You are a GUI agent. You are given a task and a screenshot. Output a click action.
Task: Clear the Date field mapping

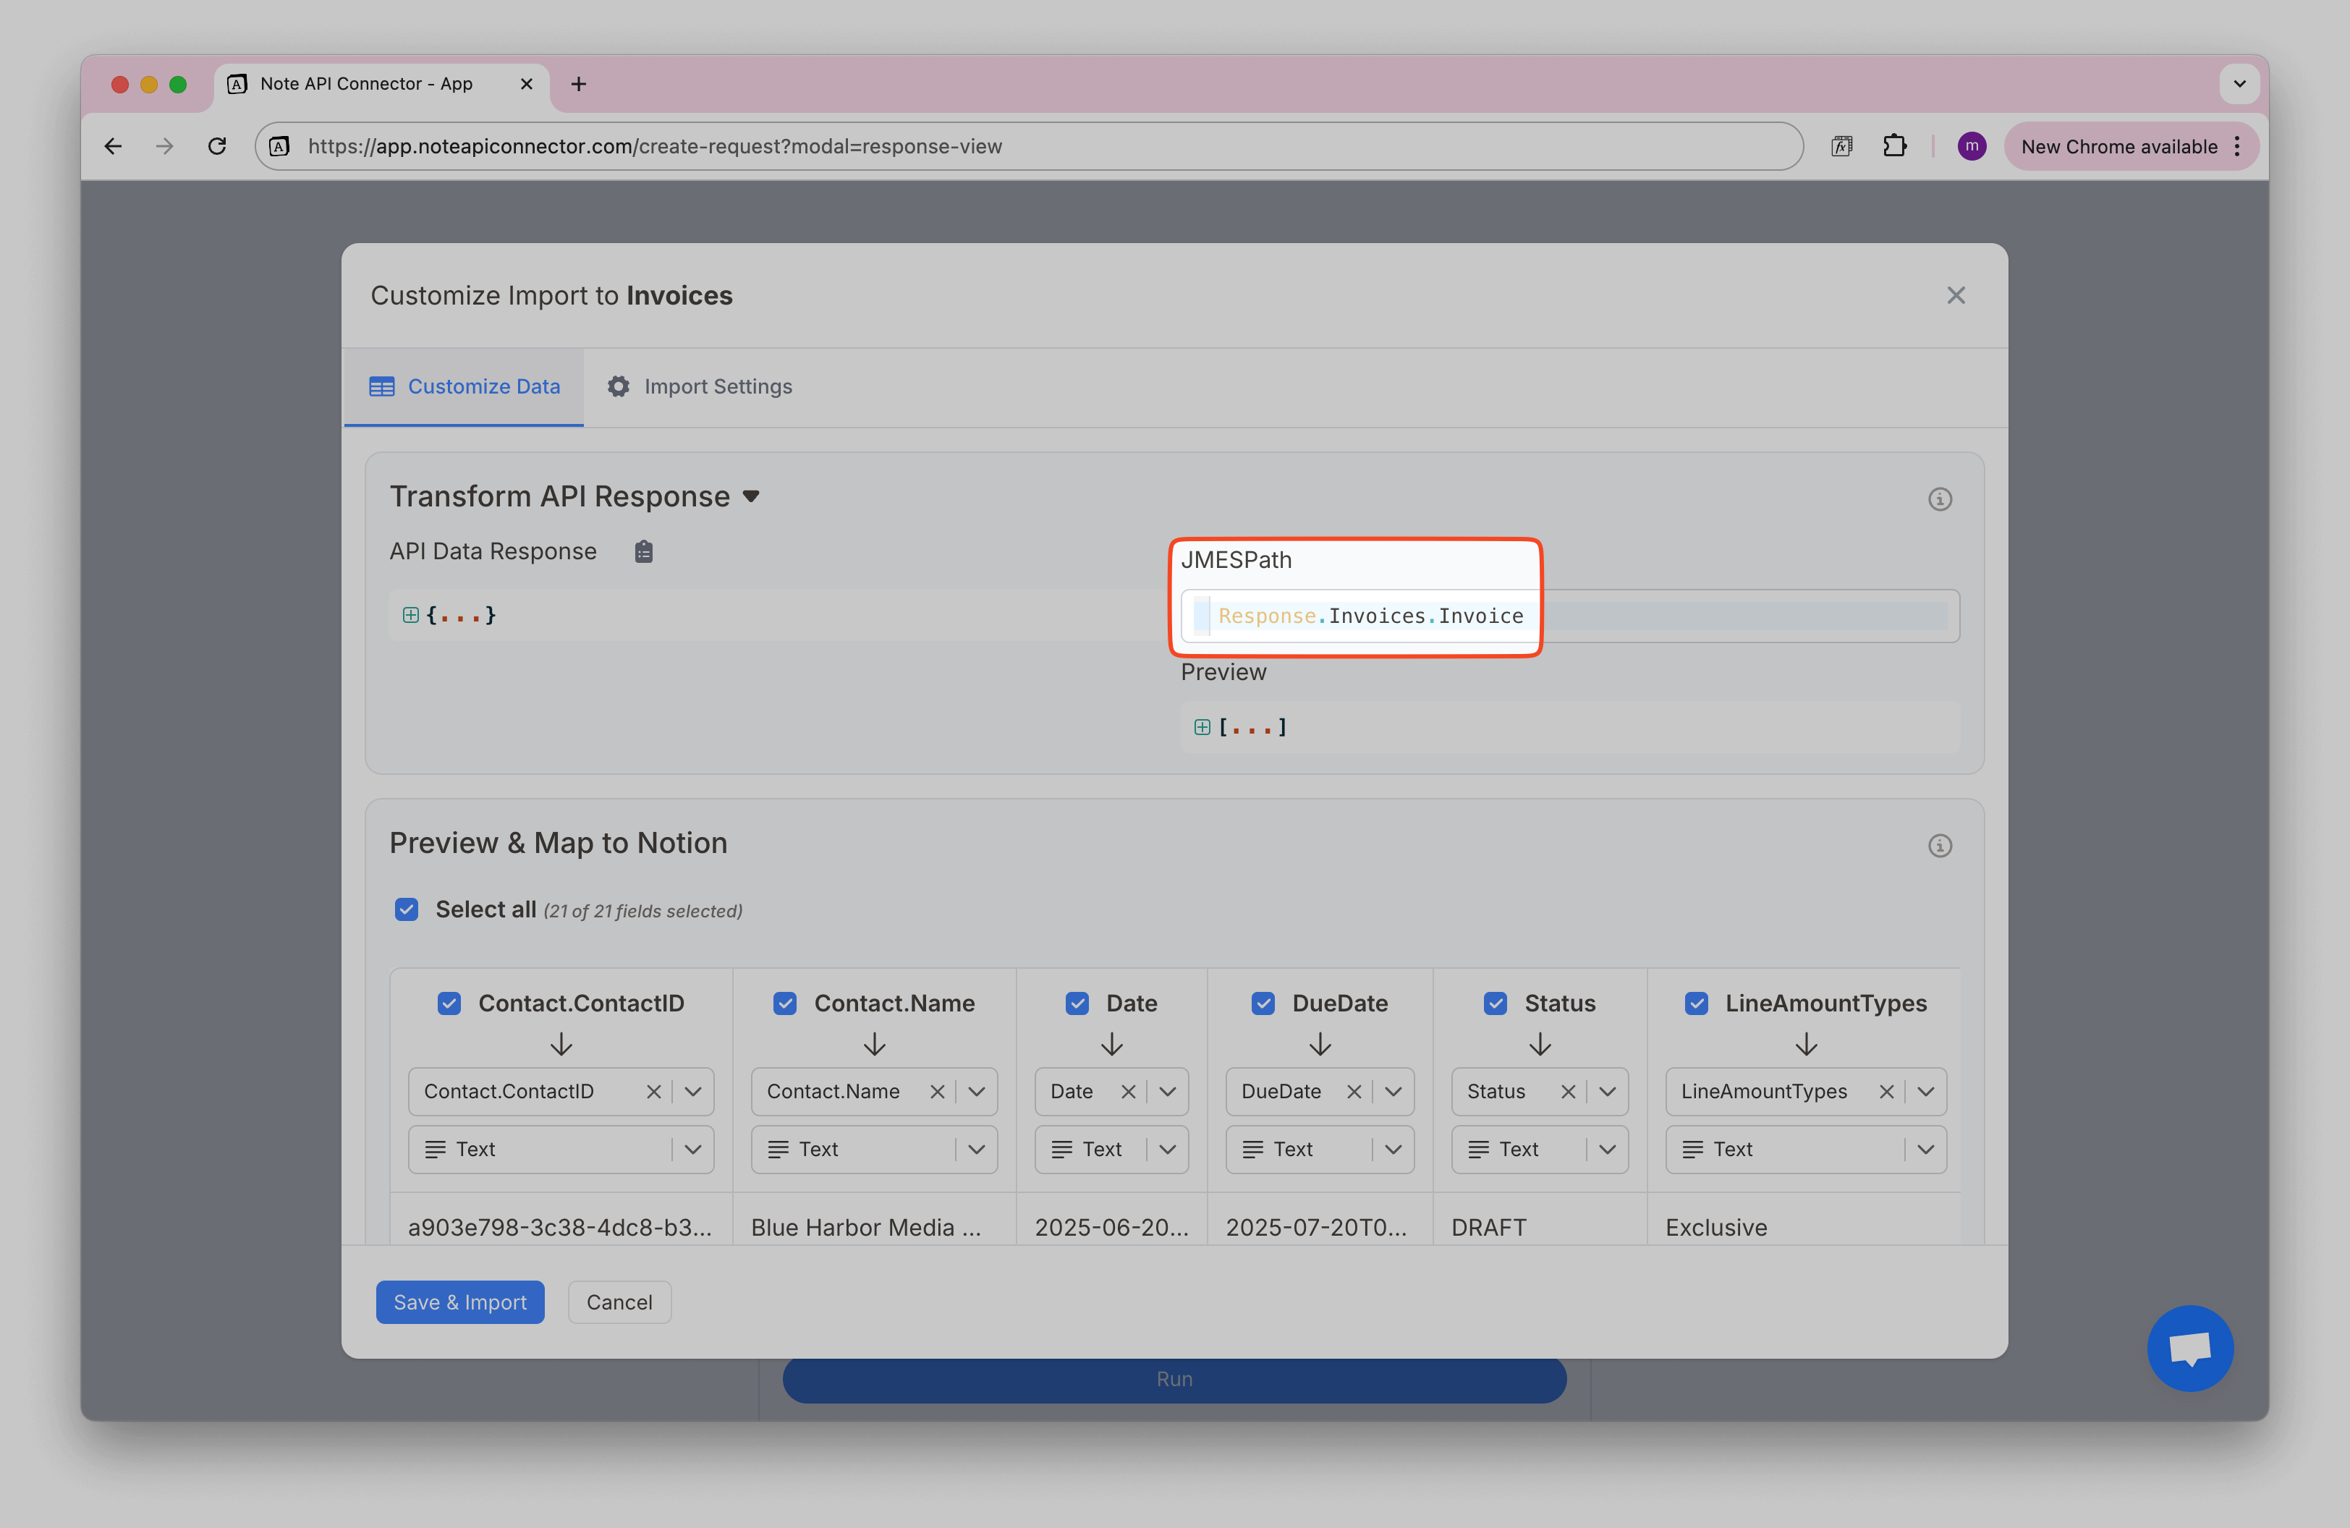tap(1127, 1092)
